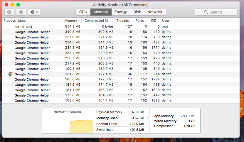
Task: Select the kernel_task process row
Action: coord(121,27)
